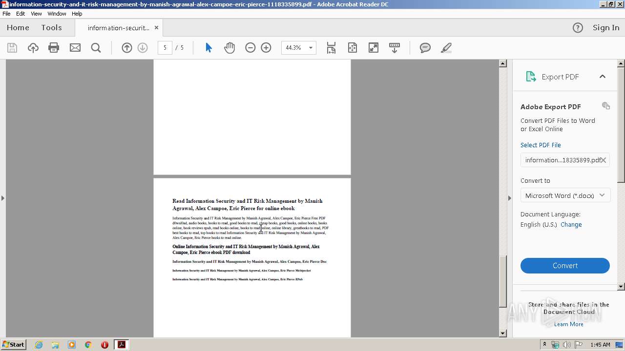
Task: Open the Help question mark icon
Action: coord(578,28)
